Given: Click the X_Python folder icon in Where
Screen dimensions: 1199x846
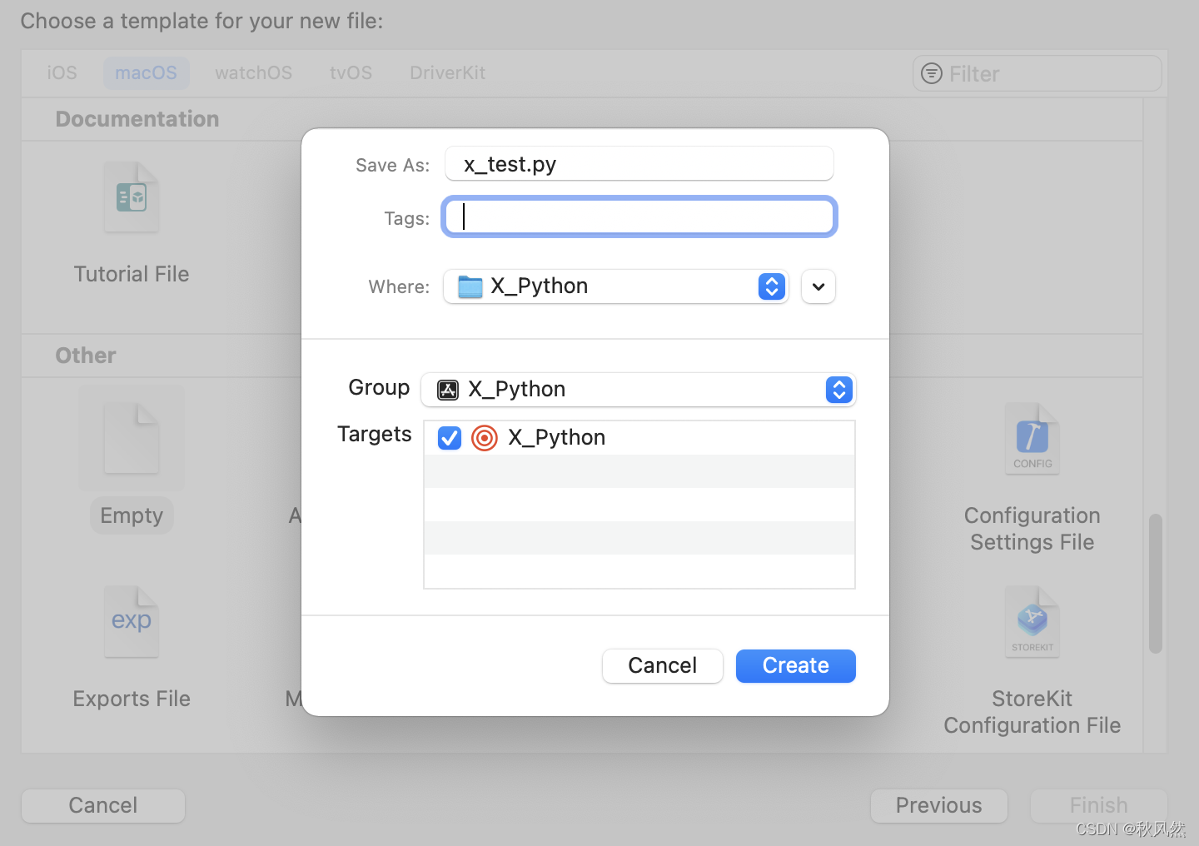Looking at the screenshot, I should coord(470,286).
